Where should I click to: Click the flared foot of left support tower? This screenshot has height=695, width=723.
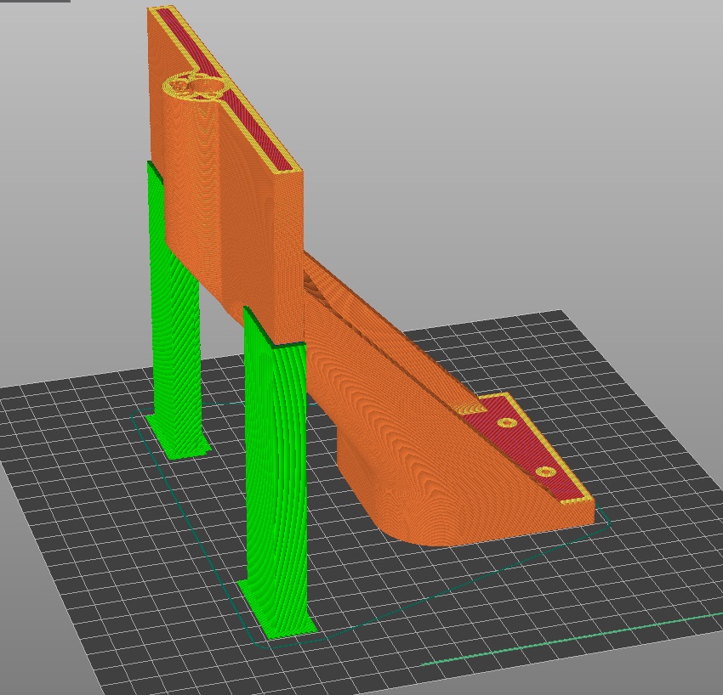[179, 440]
